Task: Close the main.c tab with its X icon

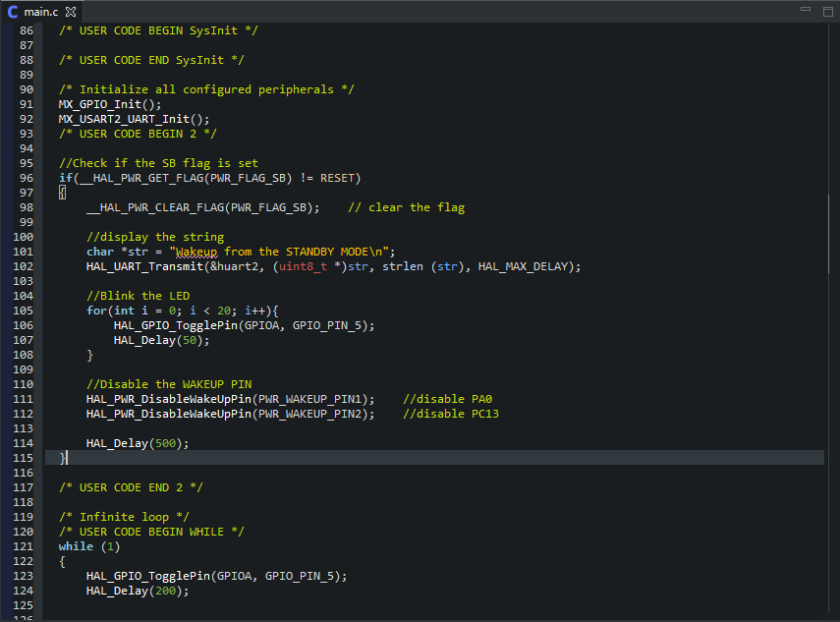Action: click(x=71, y=12)
